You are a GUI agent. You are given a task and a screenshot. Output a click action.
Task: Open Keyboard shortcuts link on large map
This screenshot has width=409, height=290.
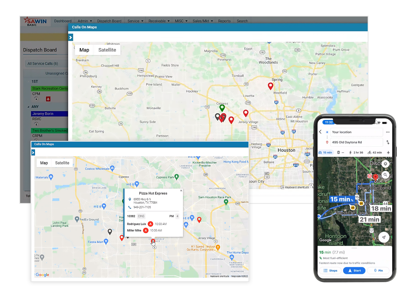click(297, 187)
